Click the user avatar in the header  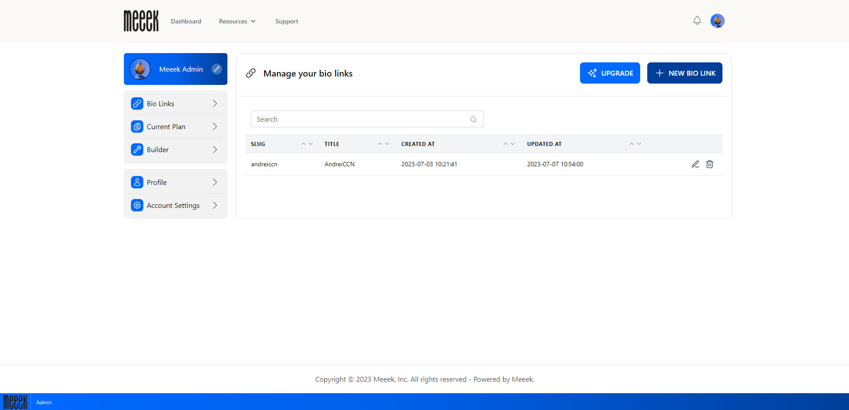tap(717, 20)
